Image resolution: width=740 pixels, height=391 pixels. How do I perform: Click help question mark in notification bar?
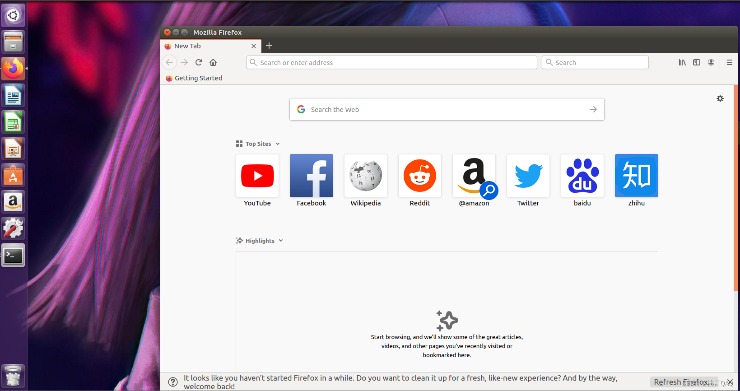[173, 382]
